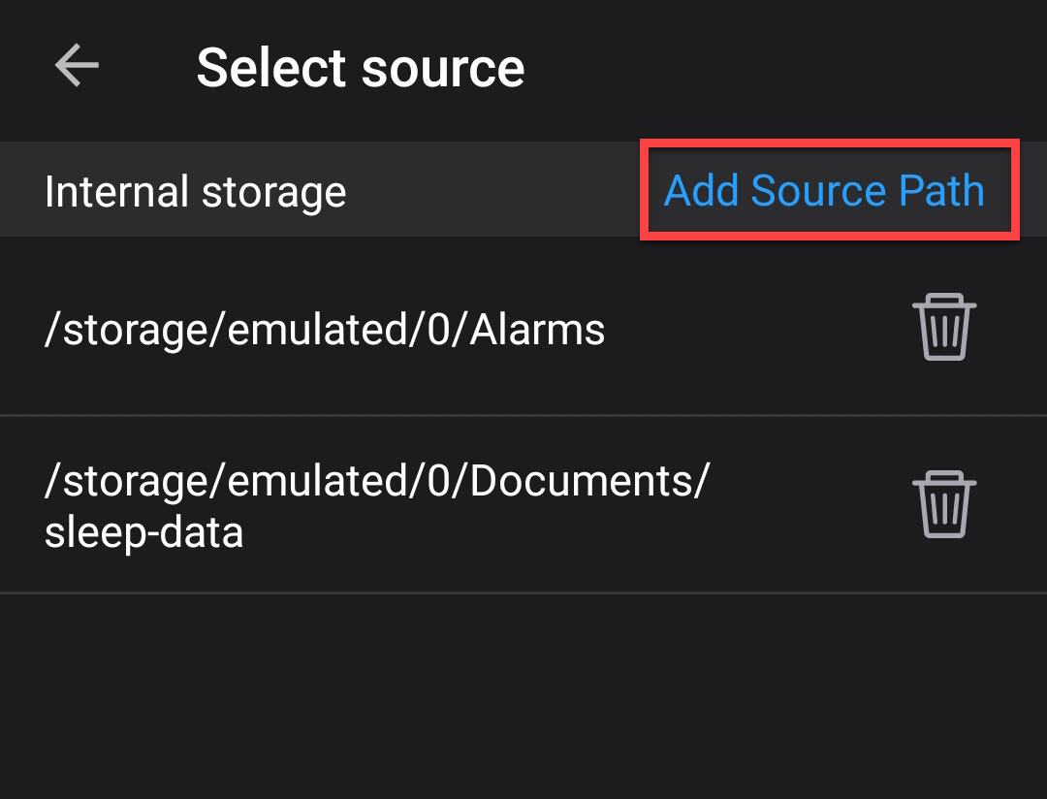The height and width of the screenshot is (799, 1047).
Task: Select the /storage/emulated/0/Alarms entry
Action: click(x=325, y=328)
